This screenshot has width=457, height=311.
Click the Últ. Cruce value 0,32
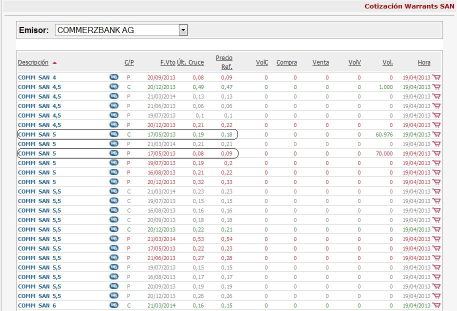198,182
